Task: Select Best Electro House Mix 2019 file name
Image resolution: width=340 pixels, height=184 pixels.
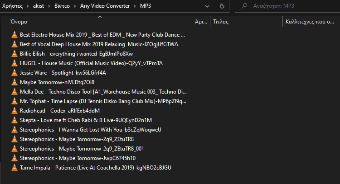Action: 102,35
